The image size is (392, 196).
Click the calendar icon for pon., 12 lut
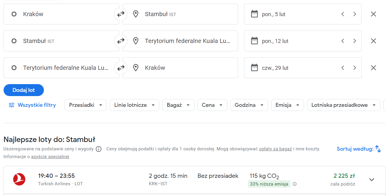[x=254, y=41]
